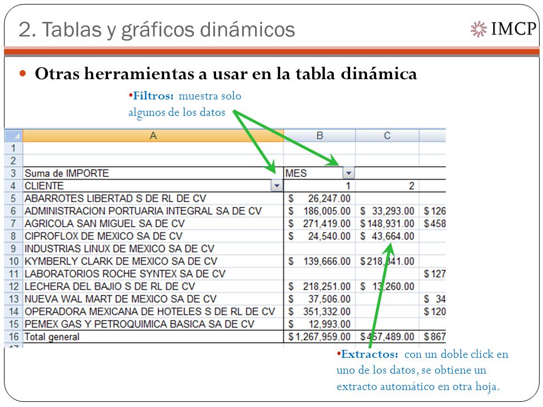Click the $ 12,993.00 value

click(320, 324)
